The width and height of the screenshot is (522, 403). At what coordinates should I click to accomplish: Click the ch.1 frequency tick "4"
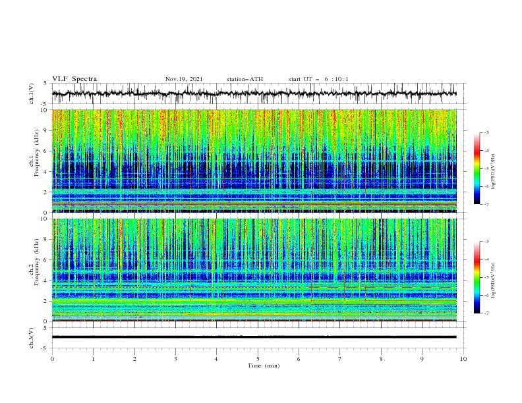point(45,172)
